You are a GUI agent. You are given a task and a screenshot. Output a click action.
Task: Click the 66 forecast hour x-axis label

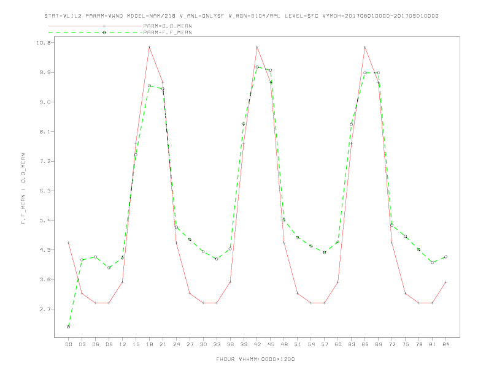(x=365, y=344)
